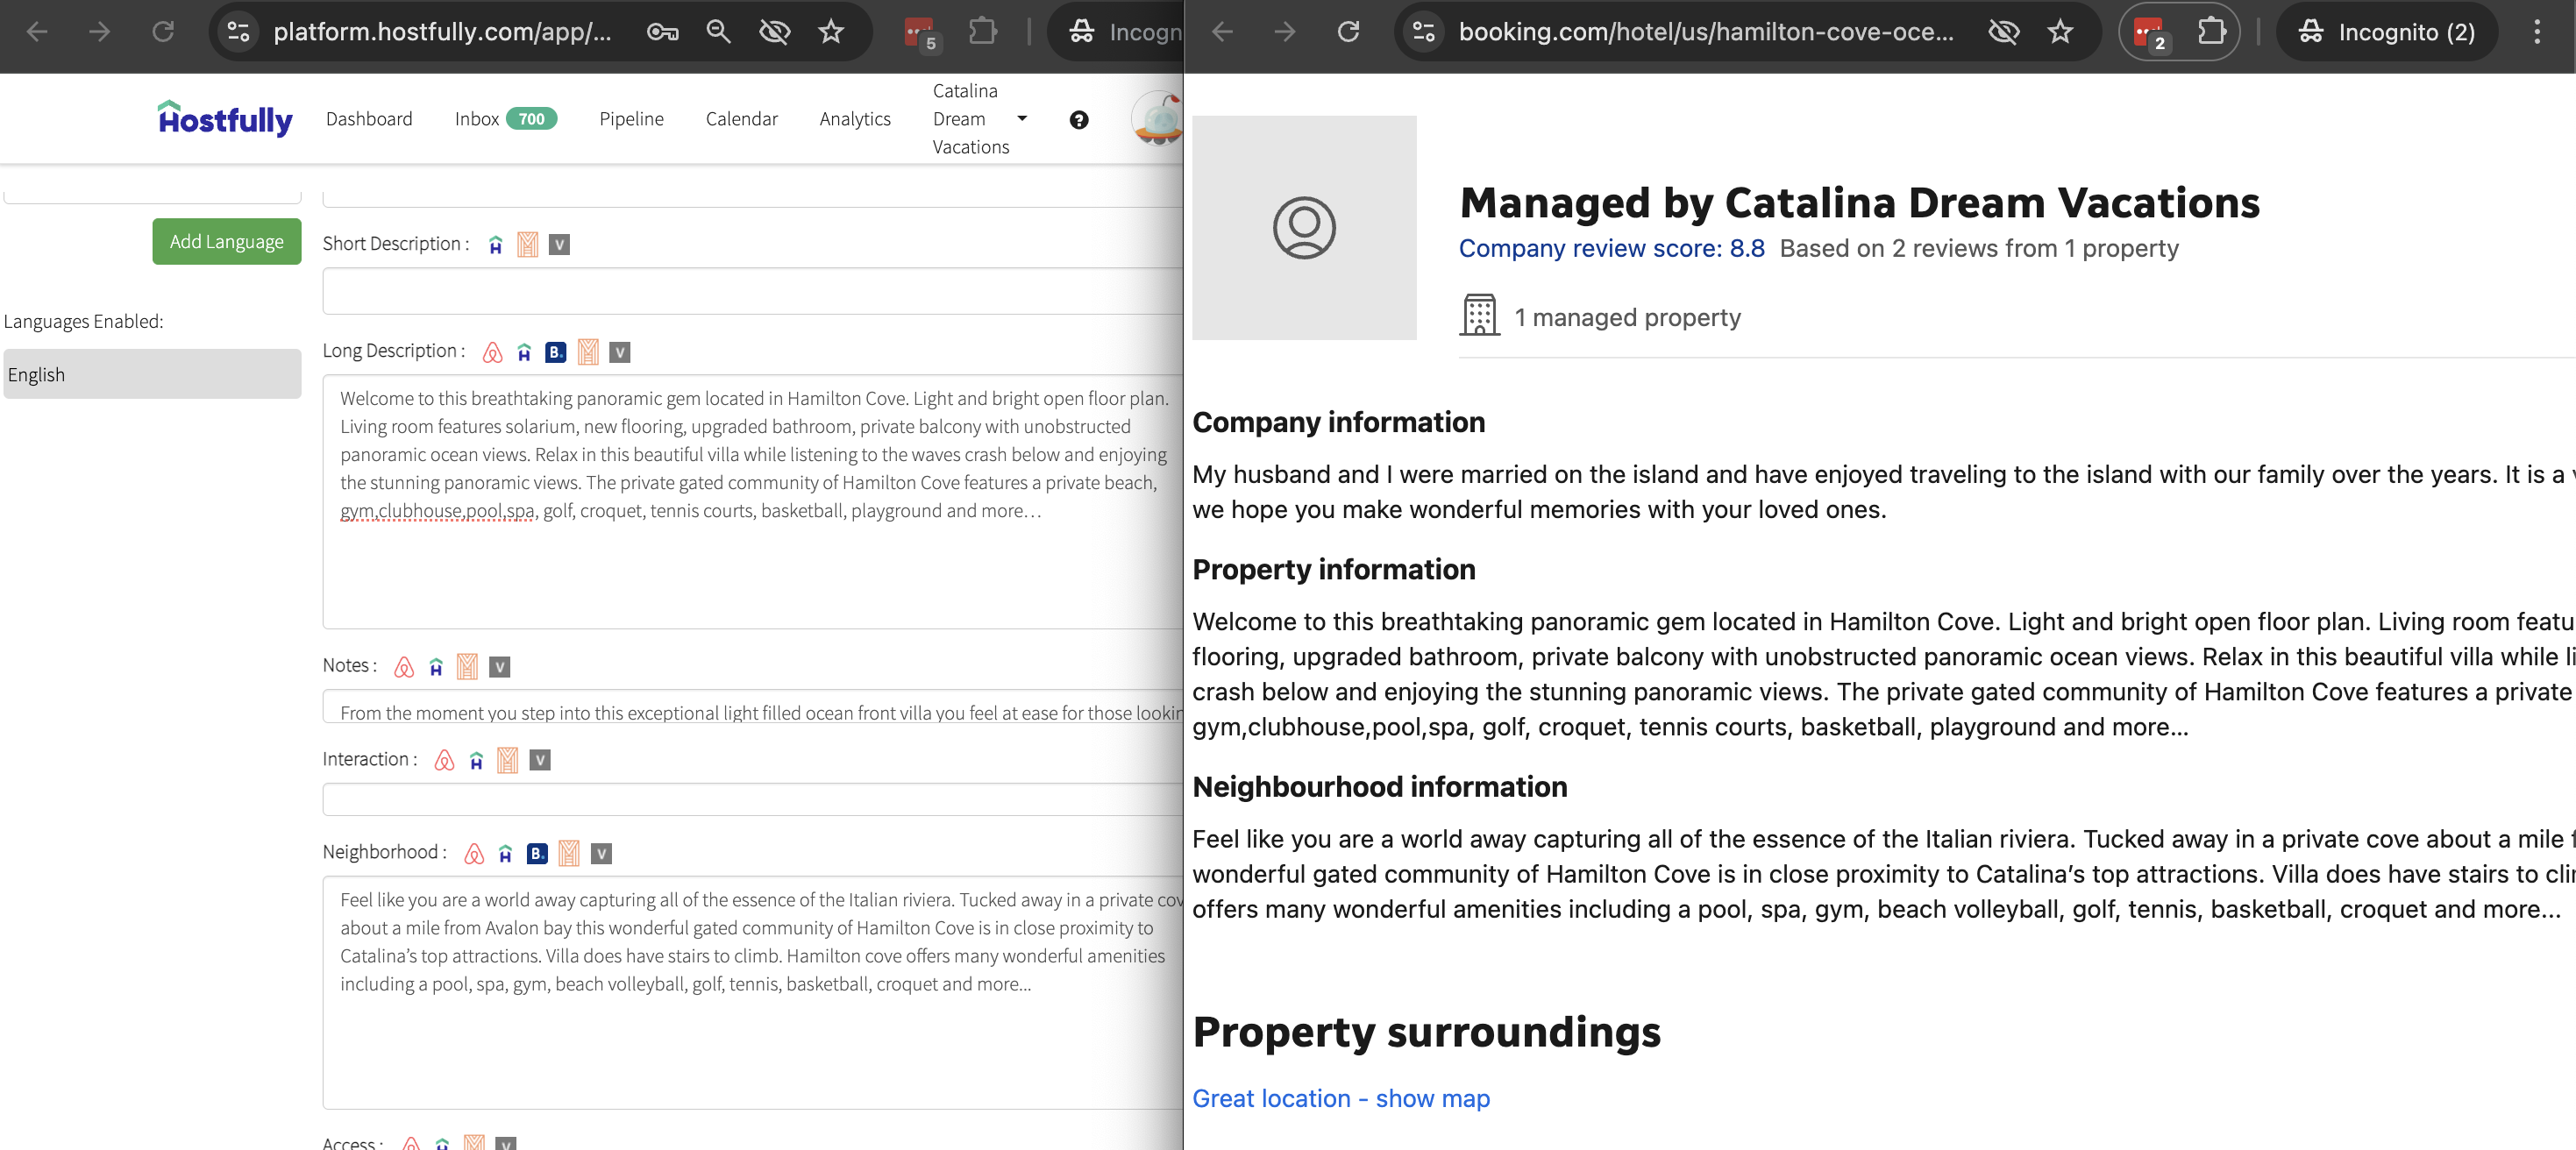Click the V channel icon next to Notes
Image resolution: width=2576 pixels, height=1150 pixels.
(500, 667)
